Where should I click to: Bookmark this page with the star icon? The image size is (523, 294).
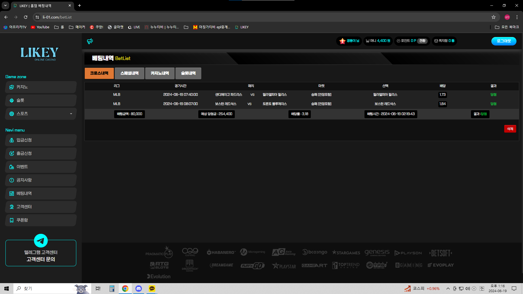494,17
